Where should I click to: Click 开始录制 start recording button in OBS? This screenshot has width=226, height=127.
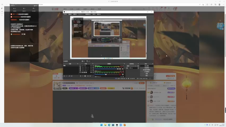click(147, 68)
